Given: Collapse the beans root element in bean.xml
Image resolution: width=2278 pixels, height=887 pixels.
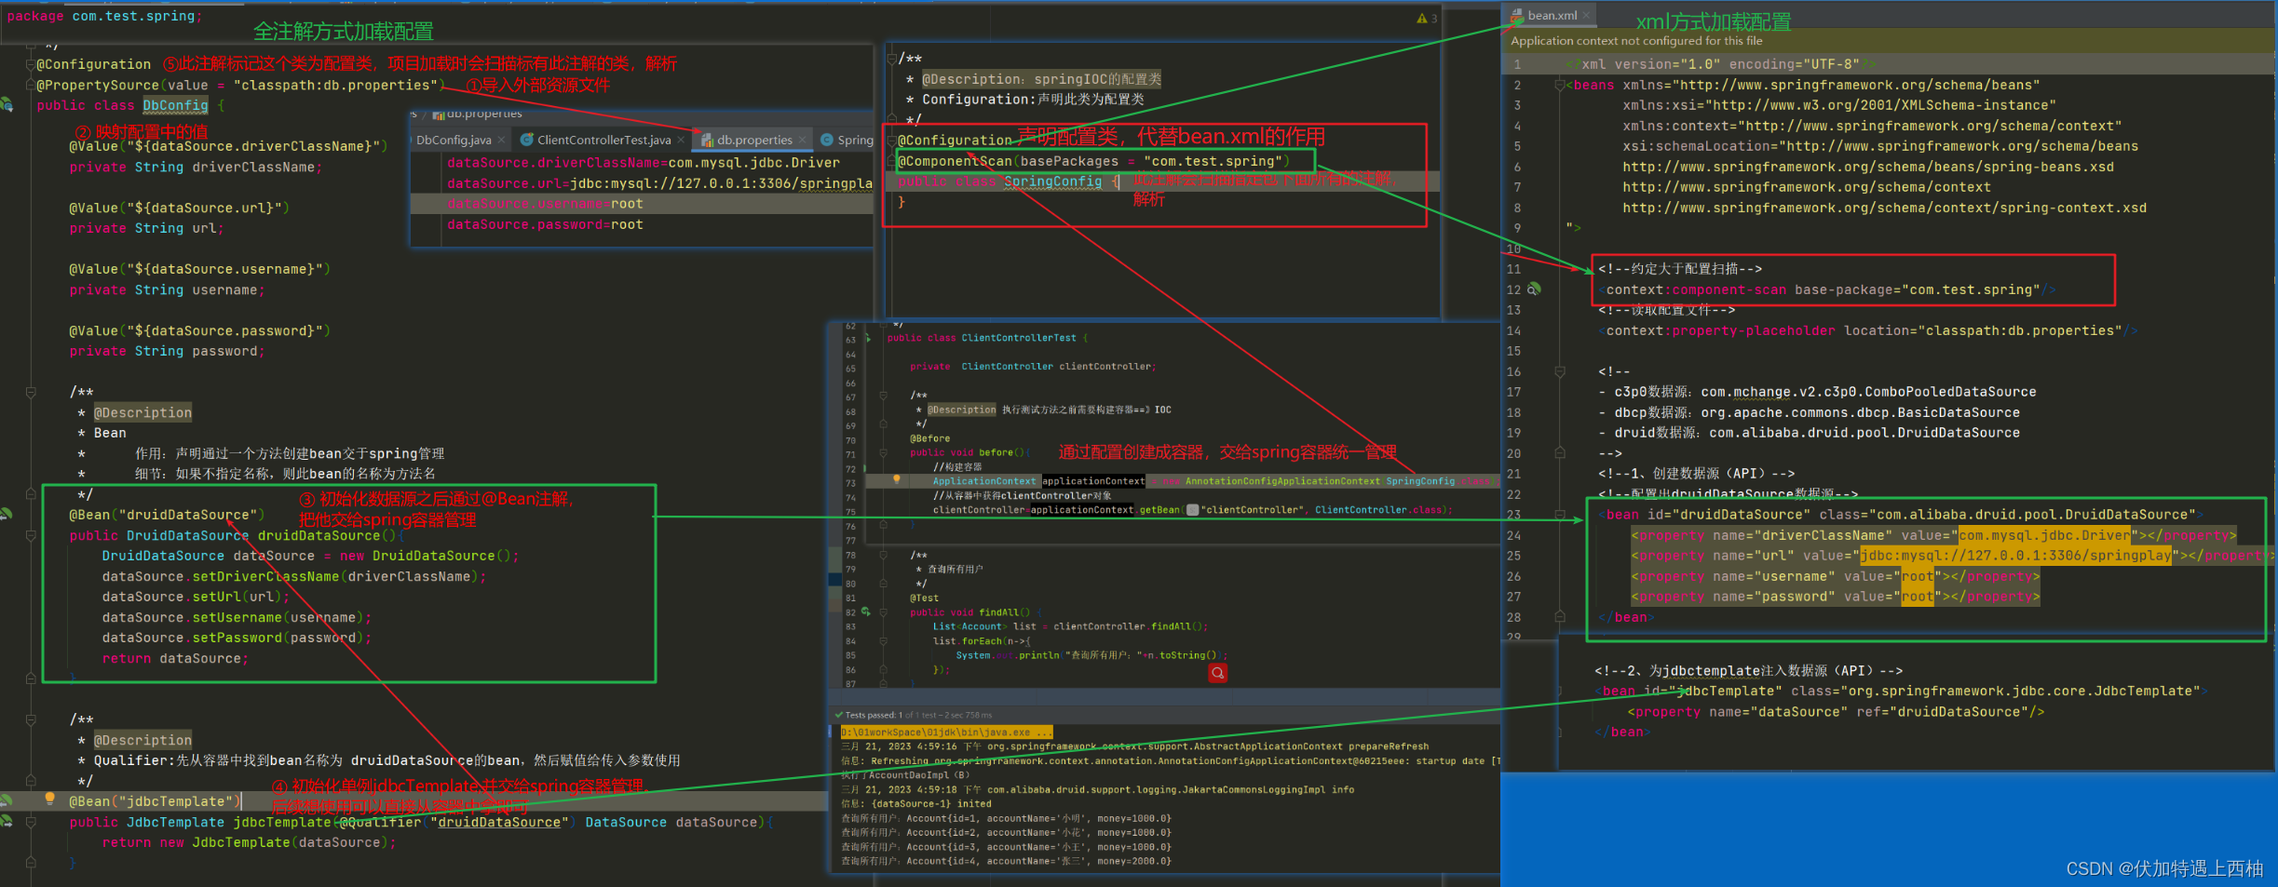Looking at the screenshot, I should [1559, 85].
